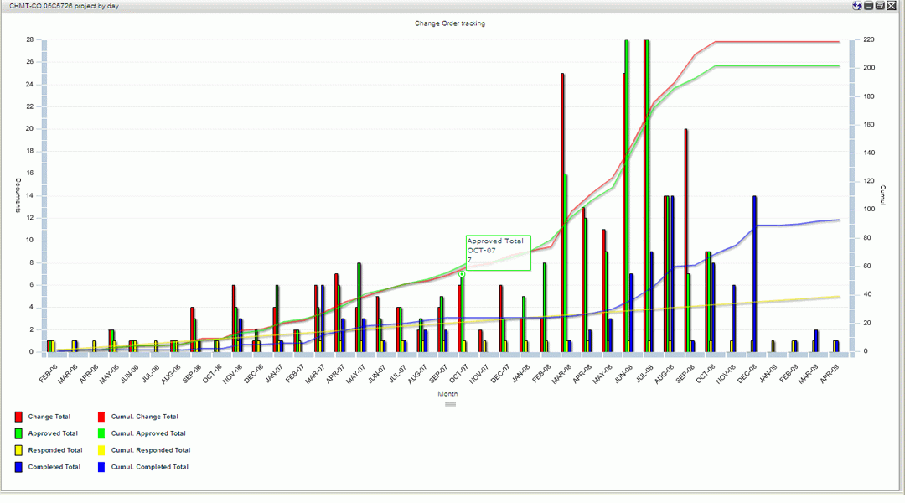Click the OCT-07 data point marker
The width and height of the screenshot is (905, 503).
click(462, 275)
